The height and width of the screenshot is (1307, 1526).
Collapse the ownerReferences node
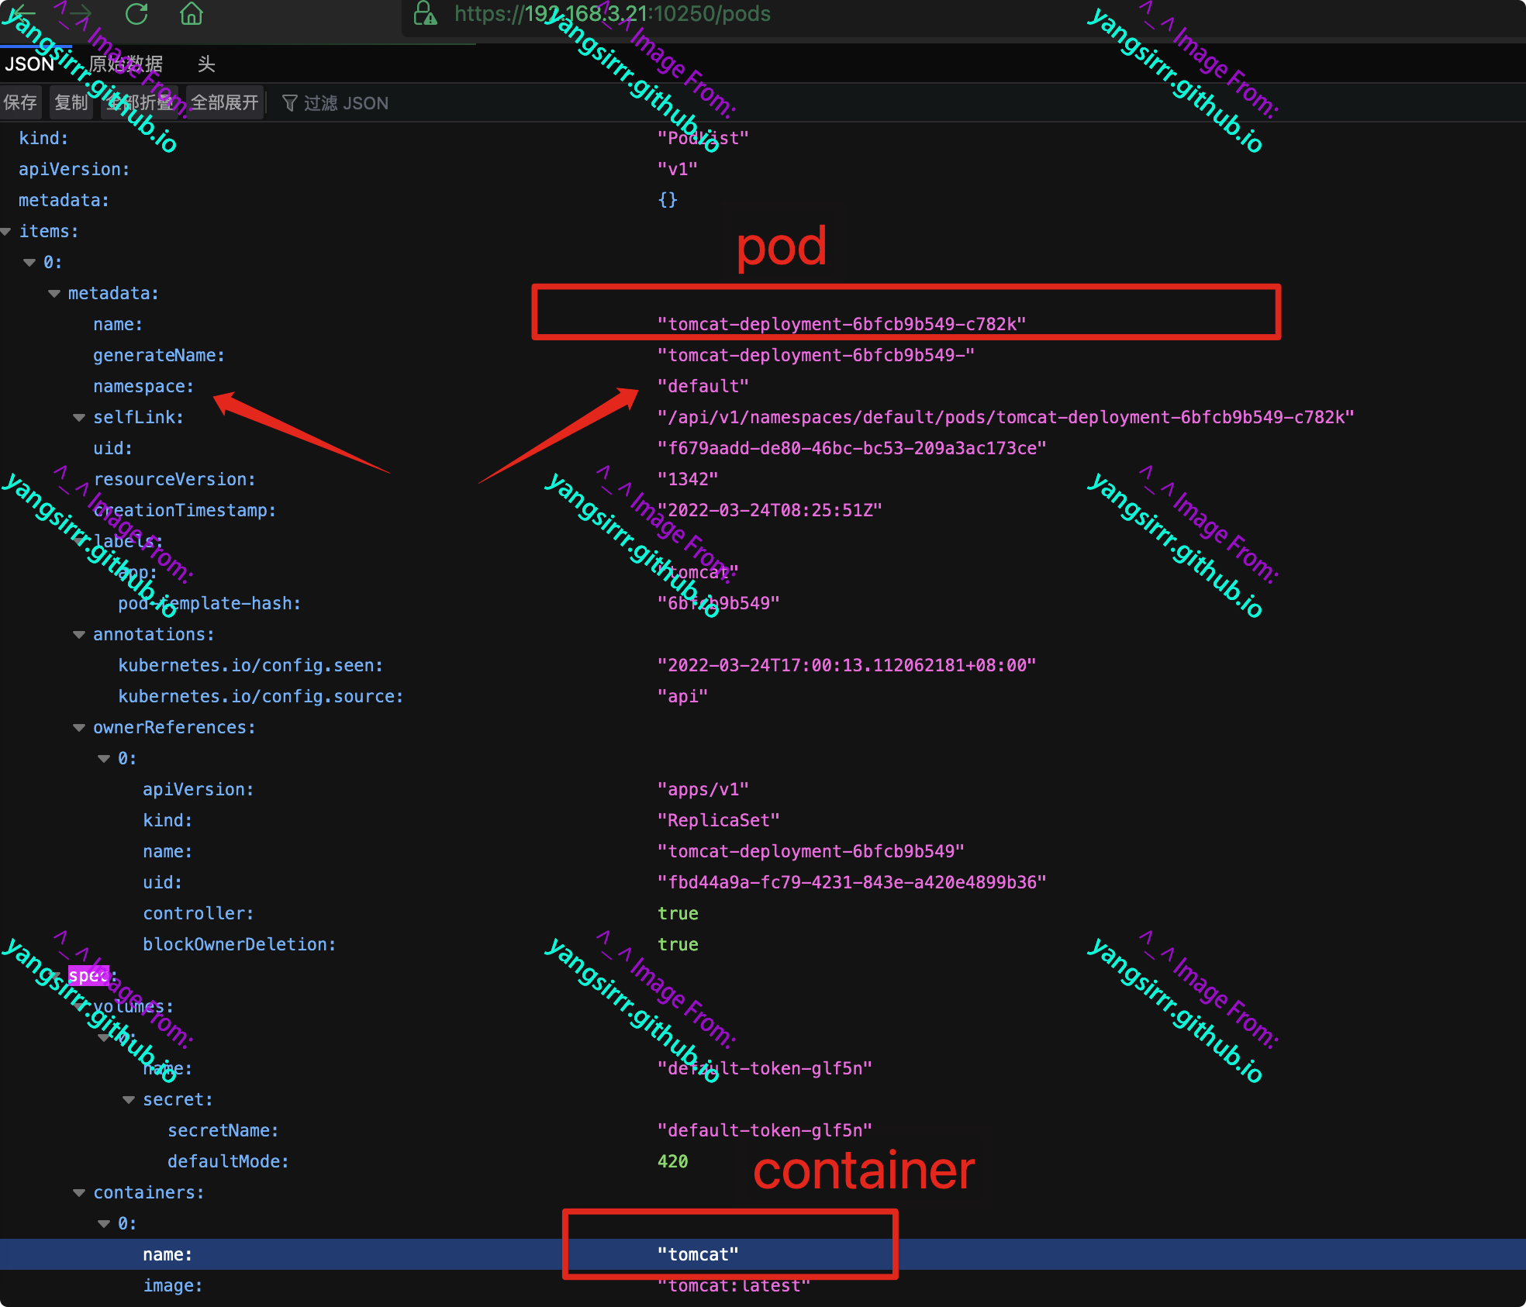tap(79, 727)
